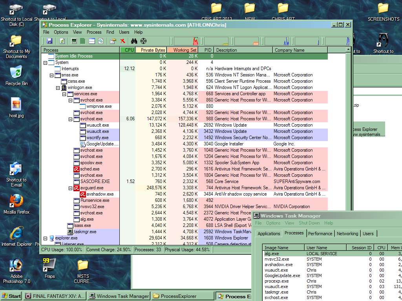The width and height of the screenshot is (402, 301).
Task: Click the Start button on taskbar
Action: (x=11, y=296)
